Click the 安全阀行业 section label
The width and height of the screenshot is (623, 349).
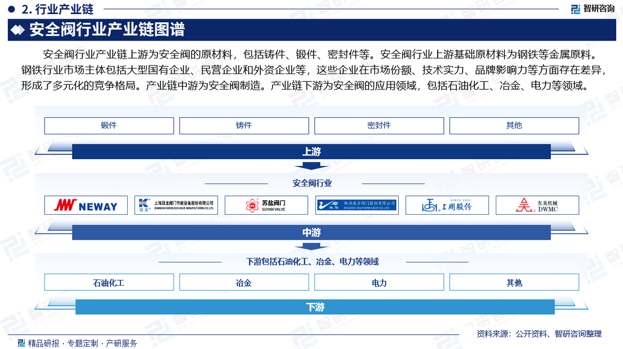click(x=312, y=184)
